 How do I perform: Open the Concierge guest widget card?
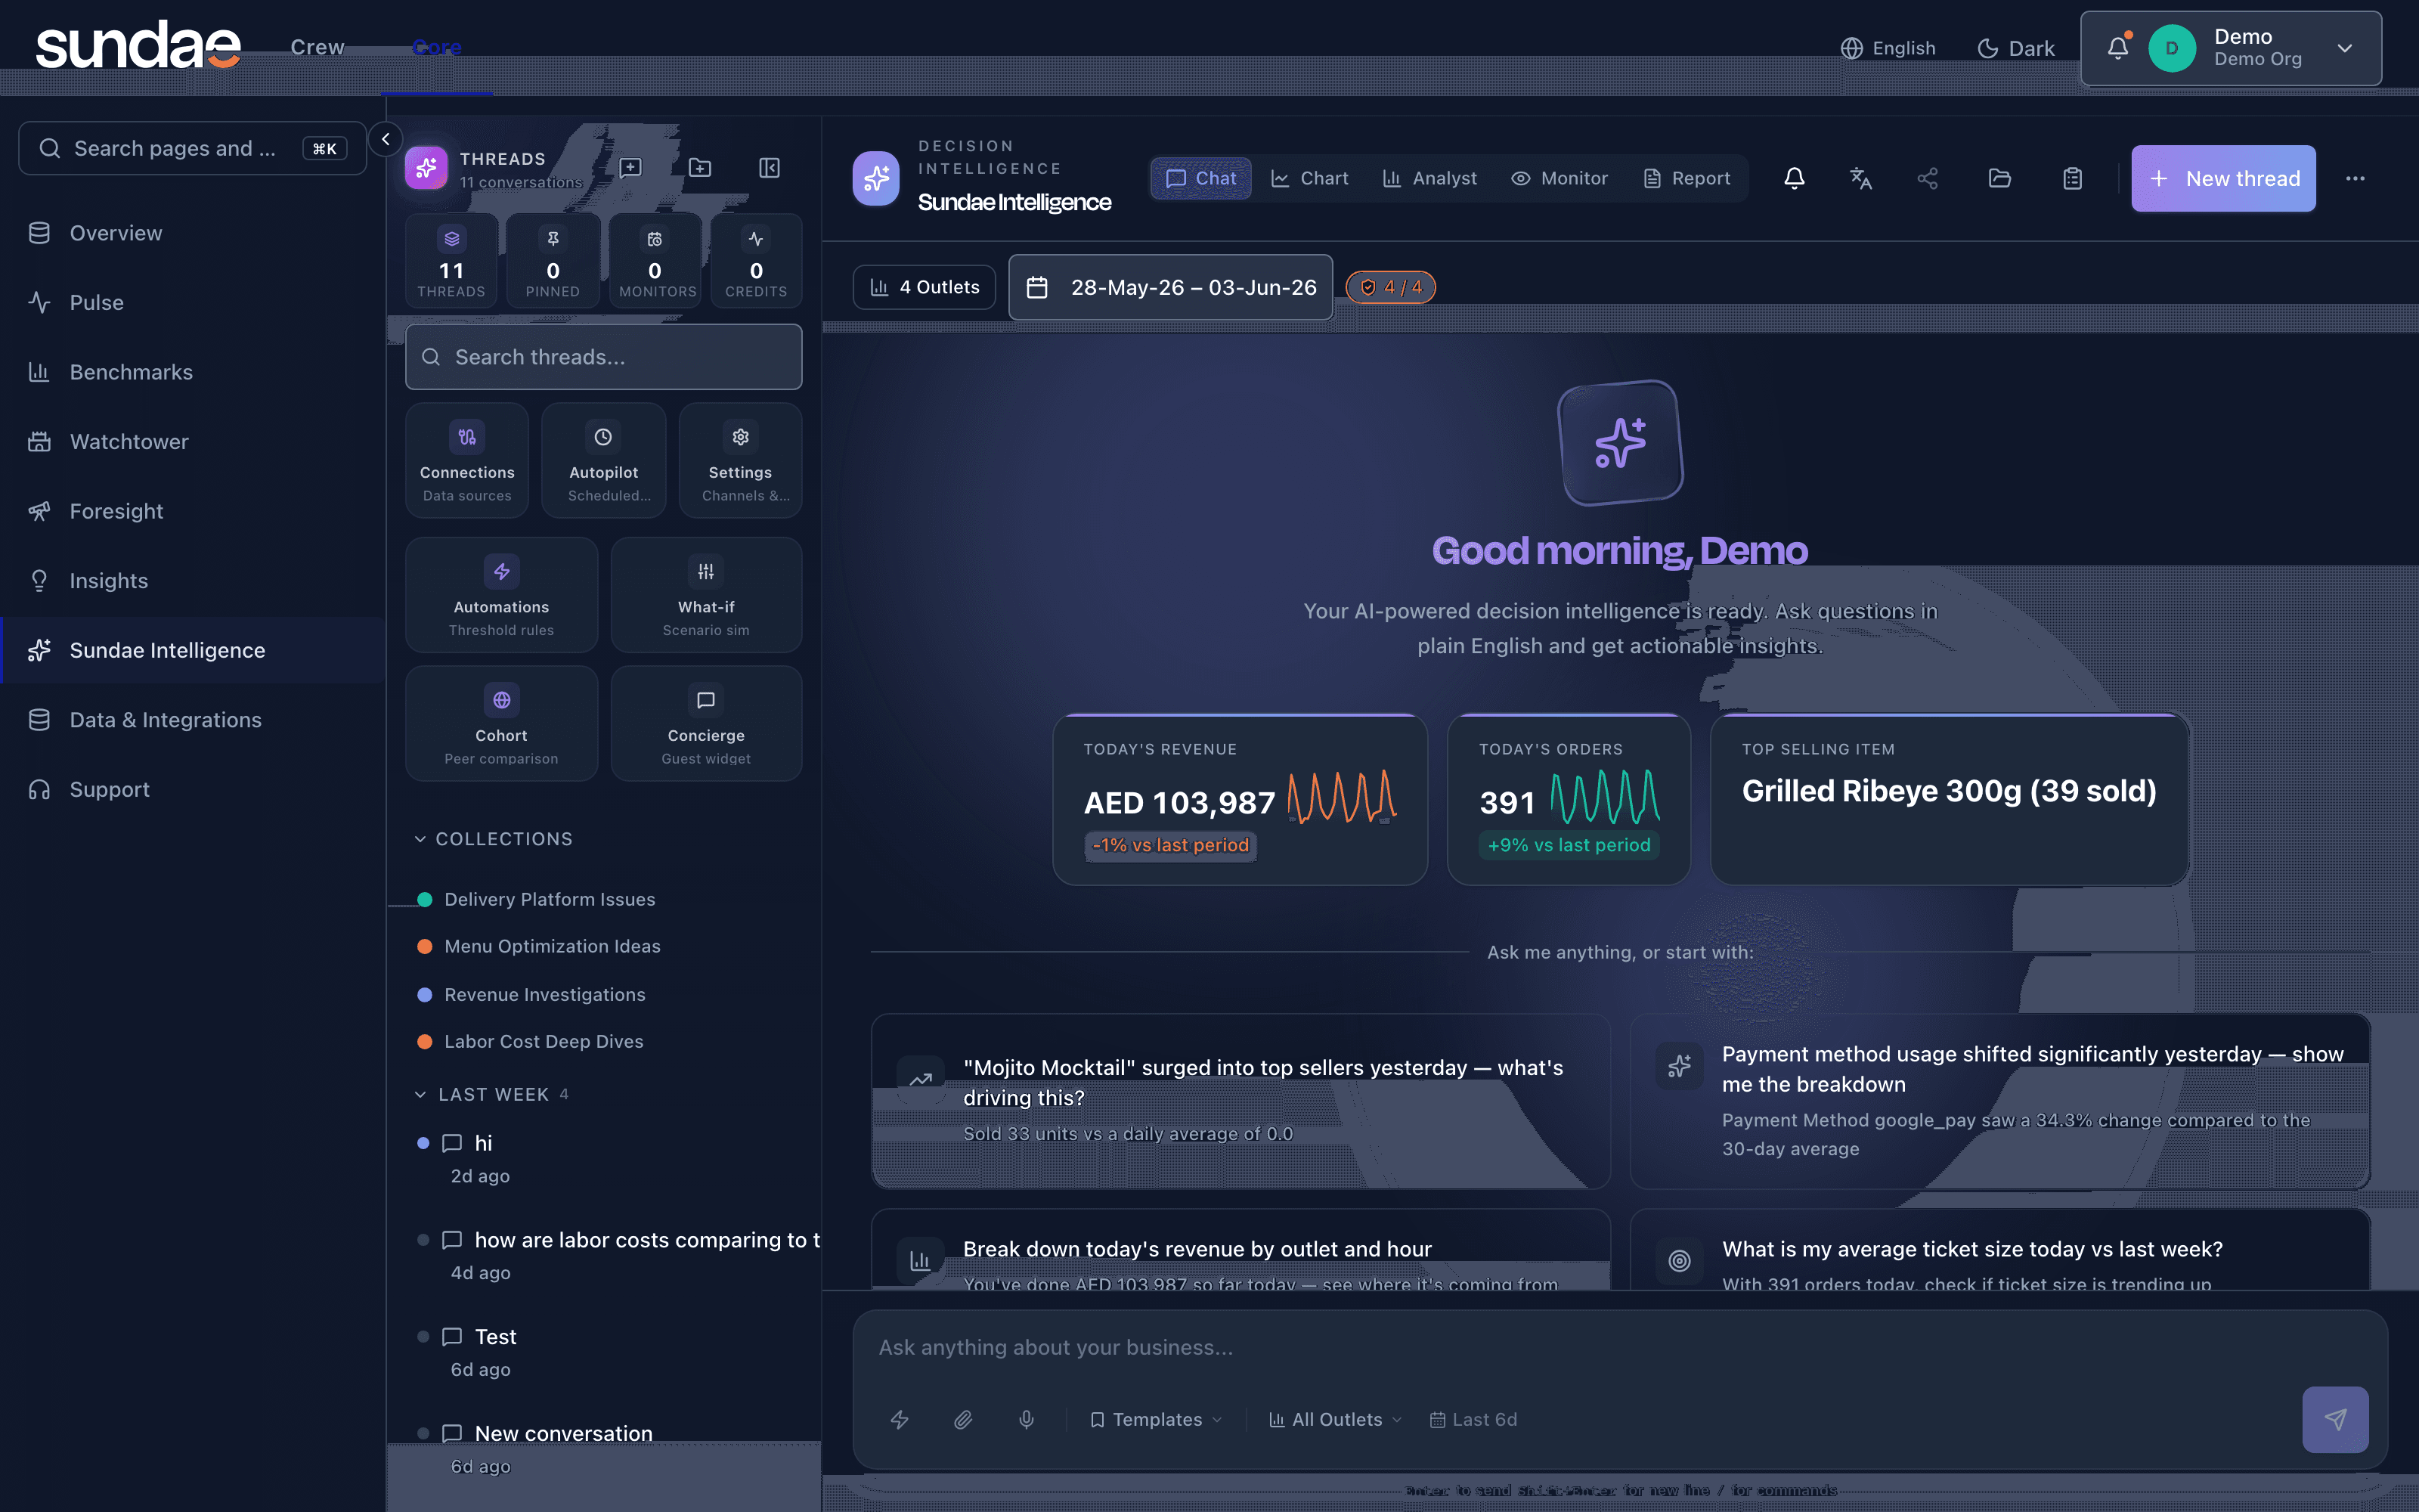point(707,724)
